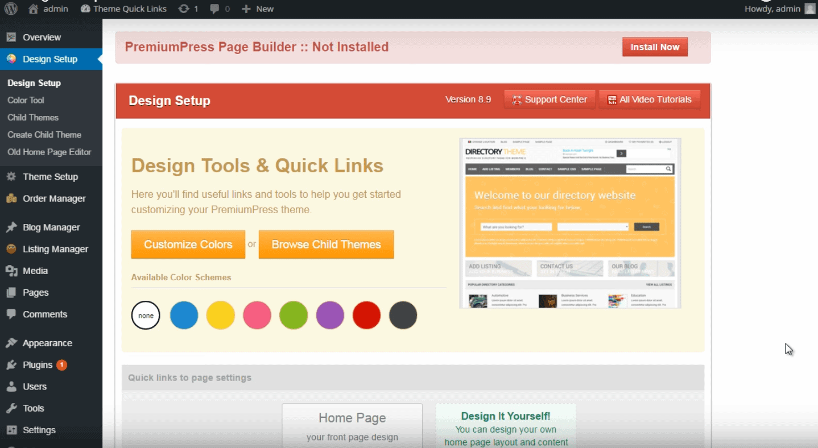Click the Support Center button
The width and height of the screenshot is (818, 448).
pyautogui.click(x=550, y=99)
